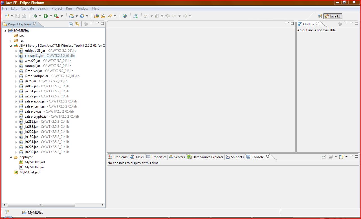
Task: Pin the Console view
Action: click(324, 157)
